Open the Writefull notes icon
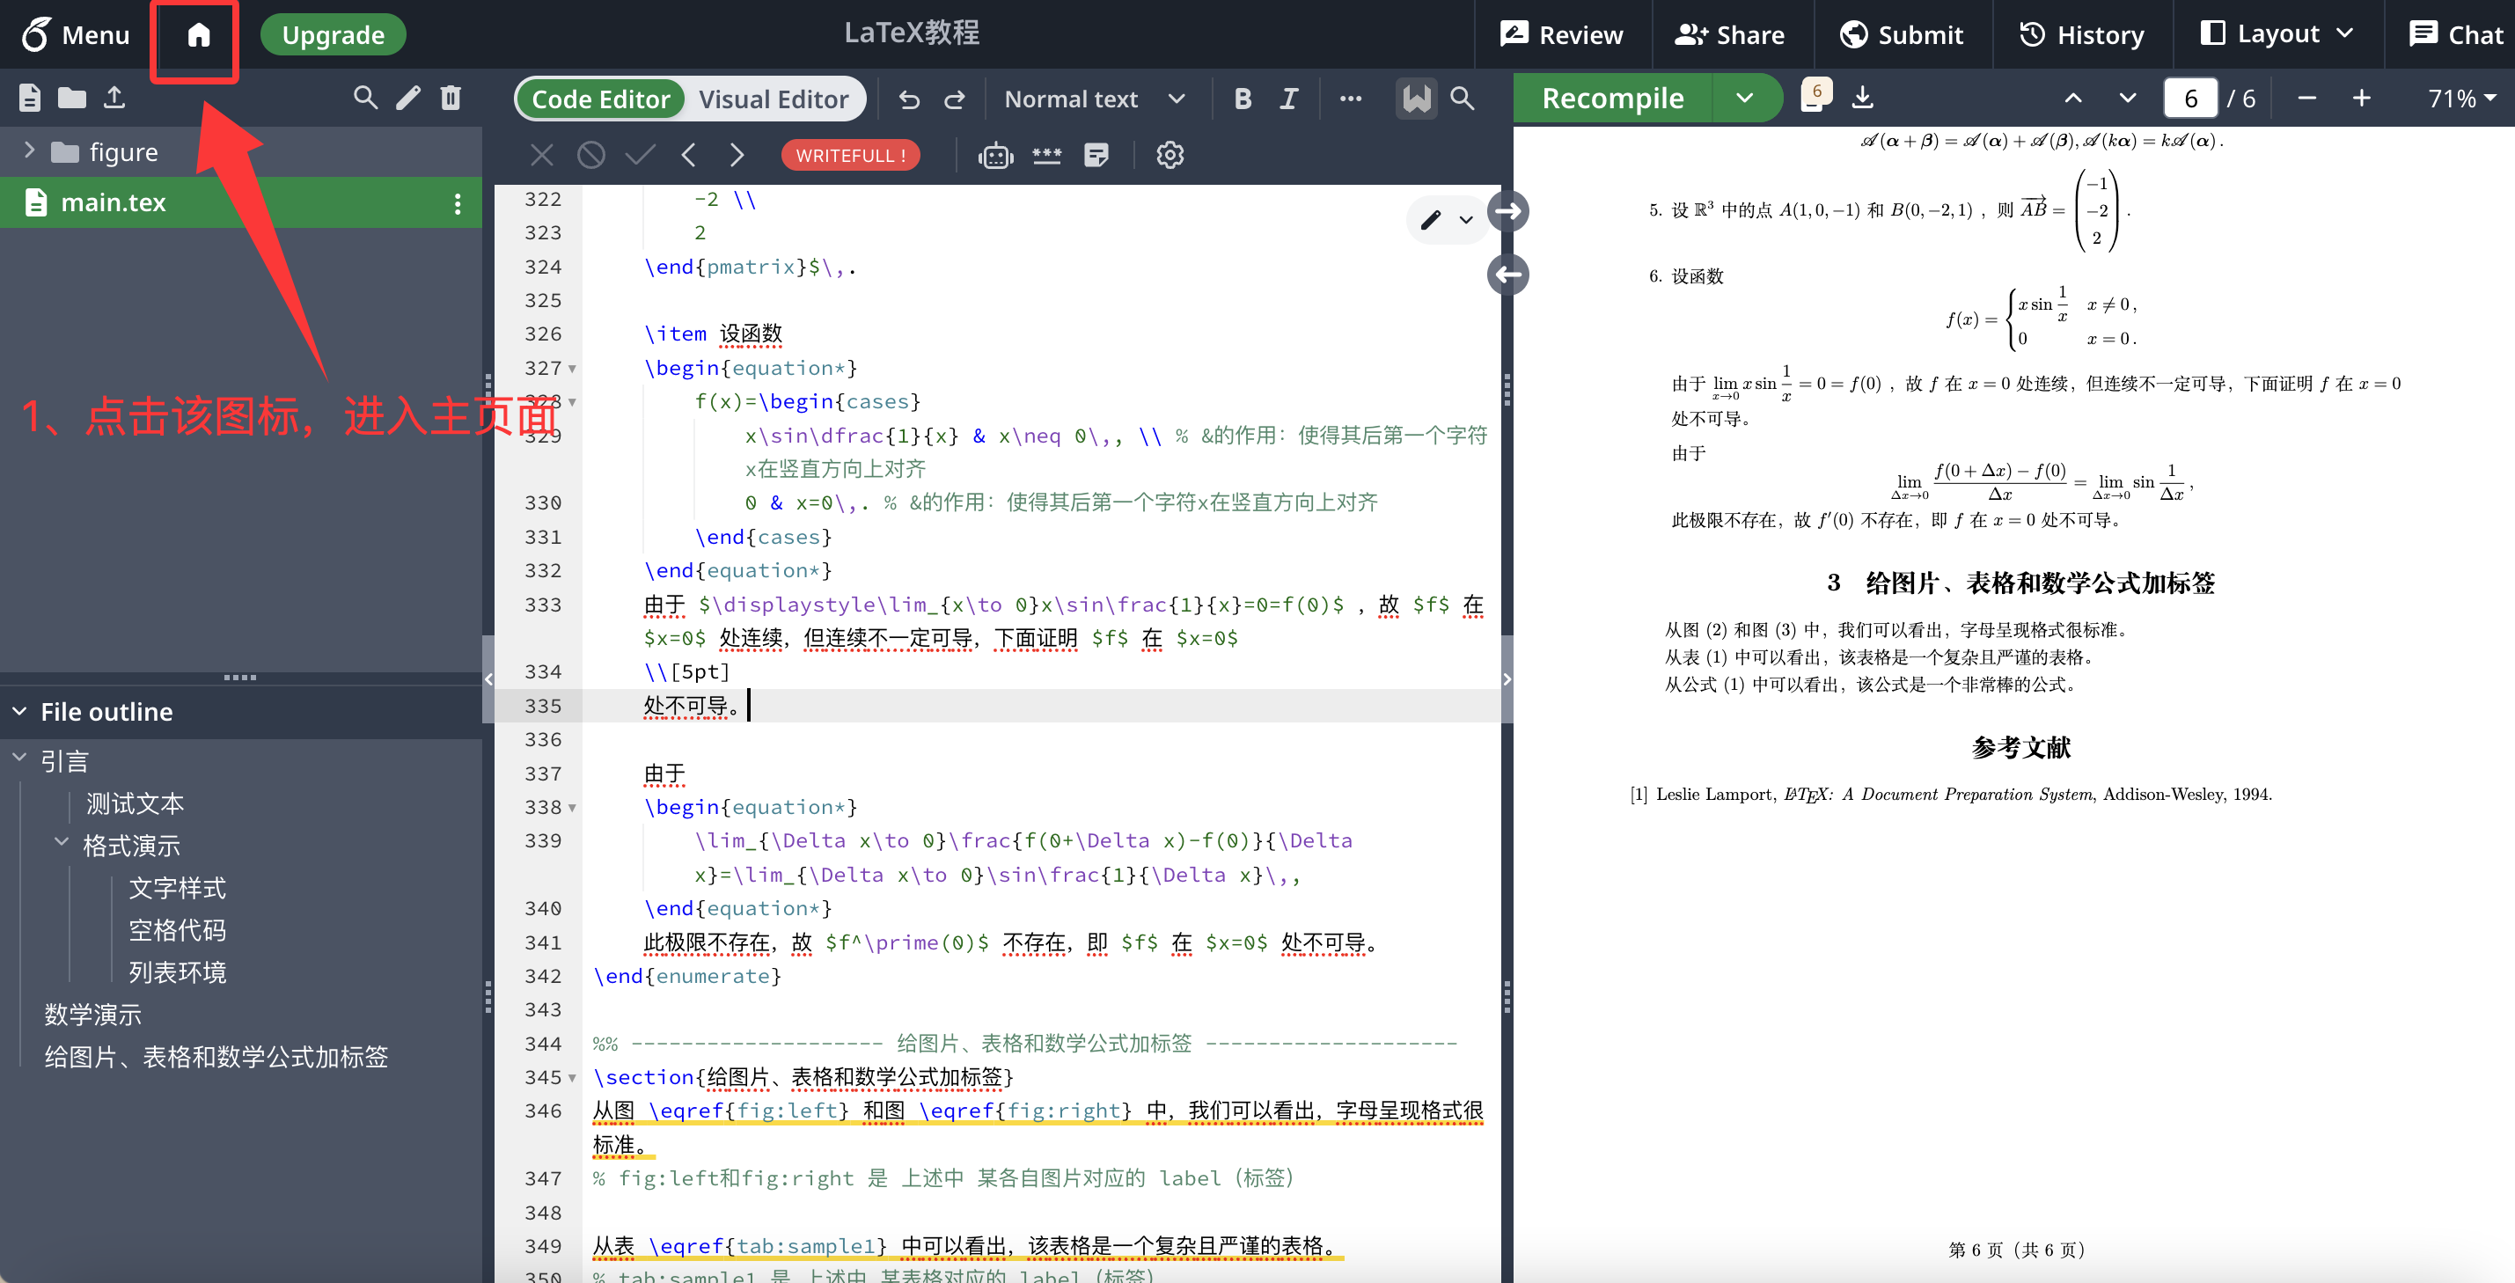This screenshot has width=2515, height=1283. 1096,154
